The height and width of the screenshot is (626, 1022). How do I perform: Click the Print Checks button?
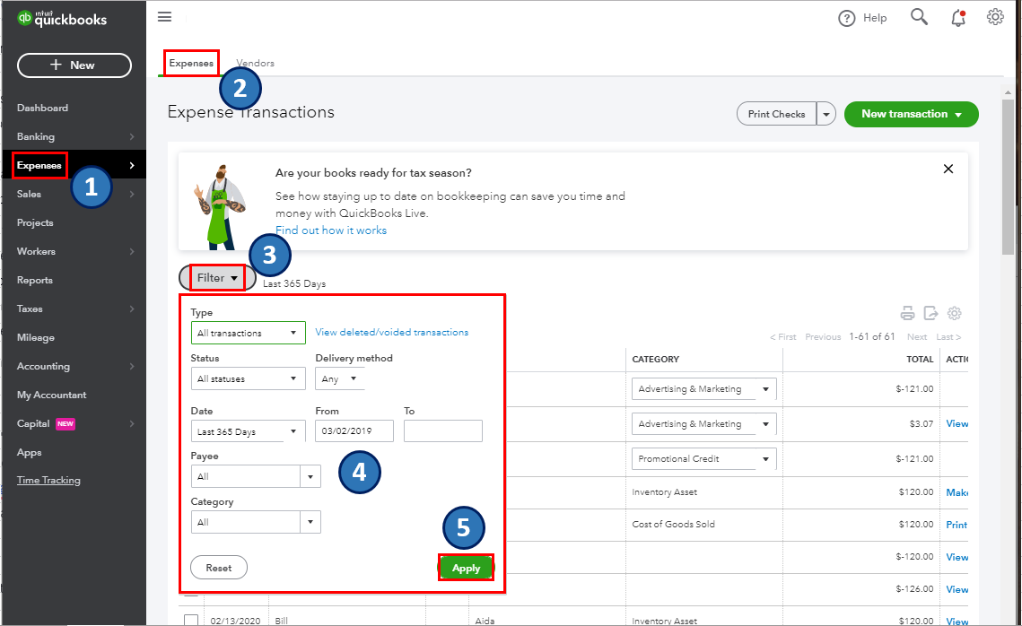tap(776, 114)
